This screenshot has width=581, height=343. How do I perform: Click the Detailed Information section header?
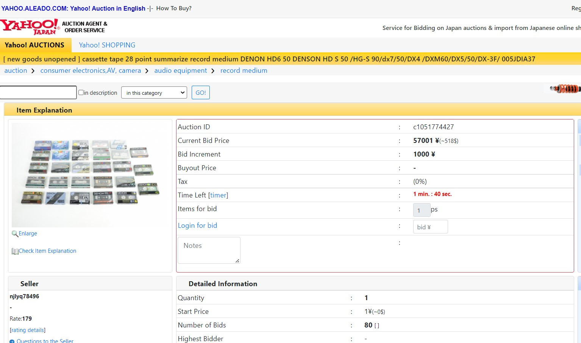pos(223,284)
